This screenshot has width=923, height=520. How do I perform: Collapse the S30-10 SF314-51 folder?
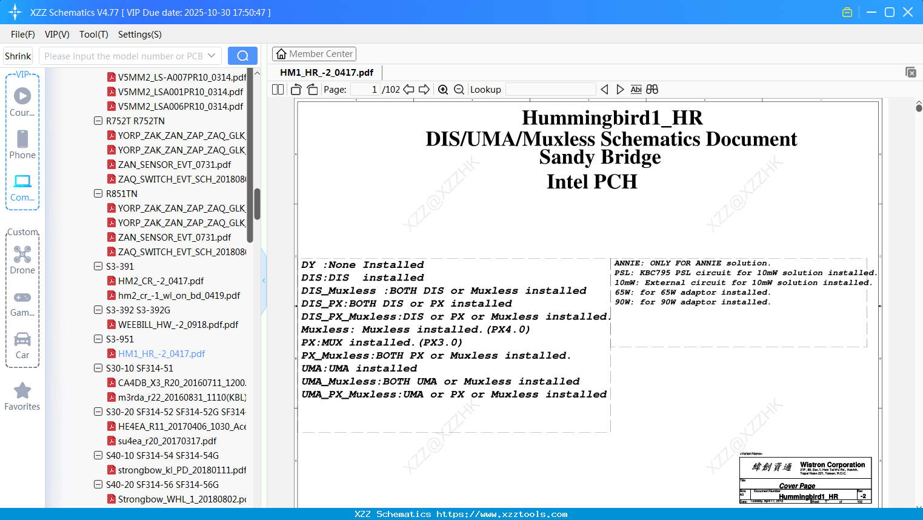(x=98, y=368)
